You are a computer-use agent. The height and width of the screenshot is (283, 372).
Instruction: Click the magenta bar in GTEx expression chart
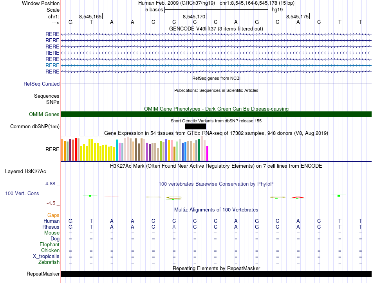click(x=208, y=153)
